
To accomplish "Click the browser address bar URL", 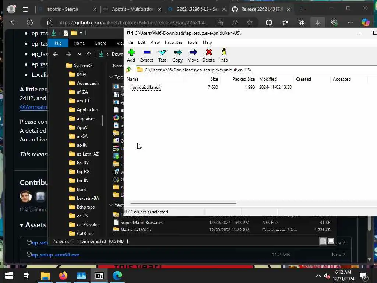I will pyautogui.click(x=133, y=22).
